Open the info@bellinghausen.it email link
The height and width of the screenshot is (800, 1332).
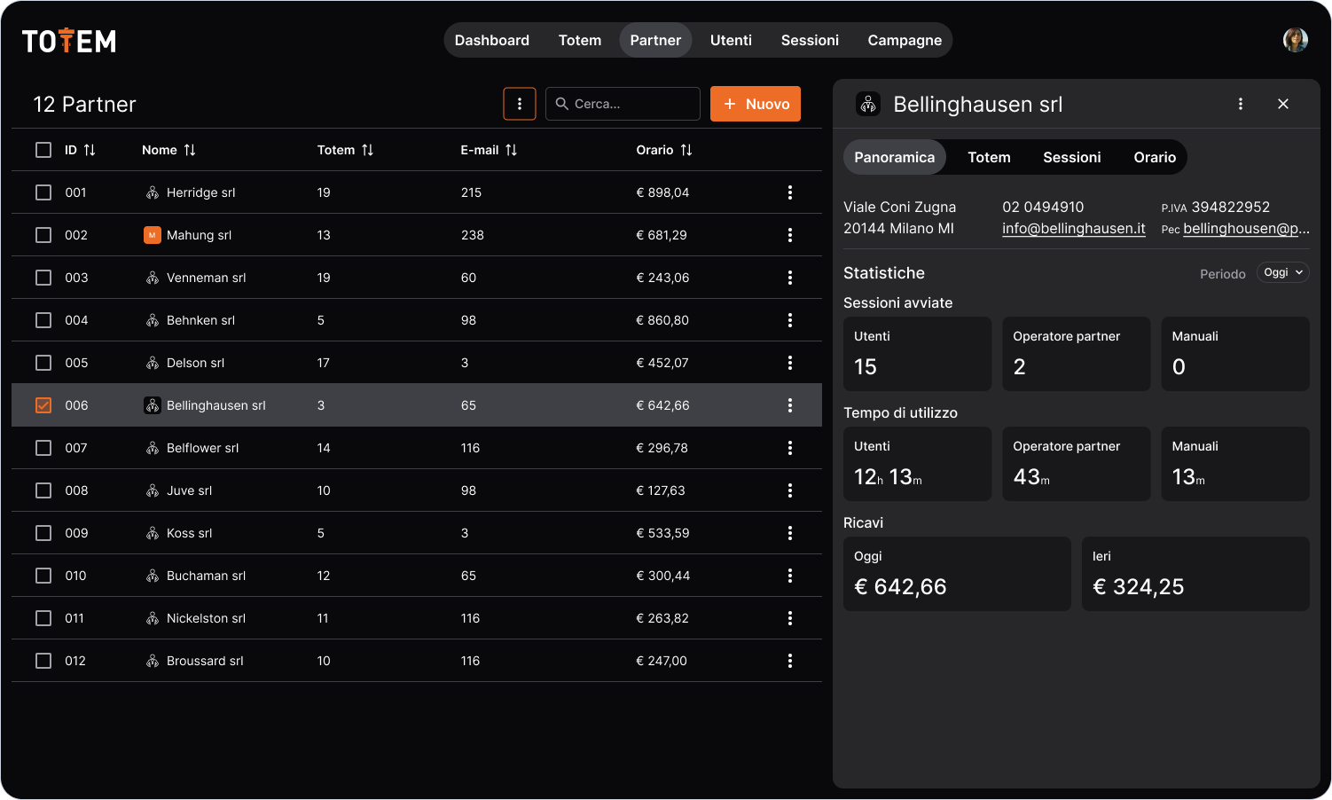(1074, 228)
